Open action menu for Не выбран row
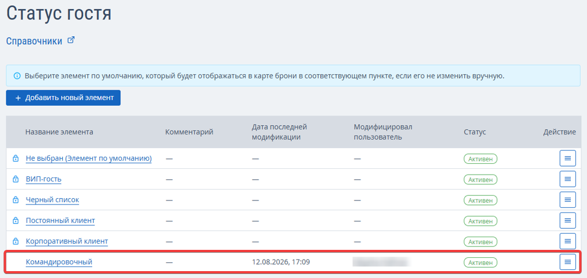Image resolution: width=587 pixels, height=278 pixels. point(567,159)
